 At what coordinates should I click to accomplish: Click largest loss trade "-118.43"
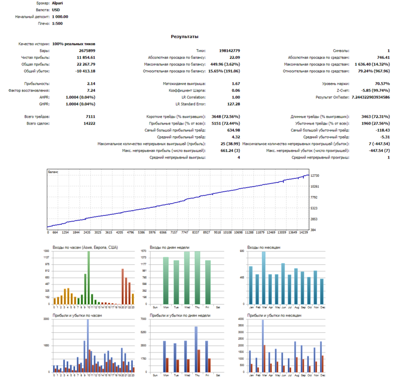pos(383,130)
